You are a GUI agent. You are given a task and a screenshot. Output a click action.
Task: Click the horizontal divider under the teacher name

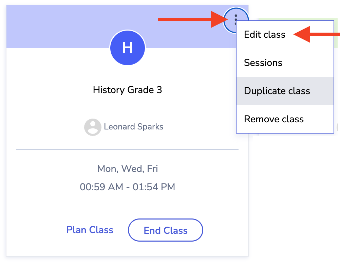click(127, 149)
